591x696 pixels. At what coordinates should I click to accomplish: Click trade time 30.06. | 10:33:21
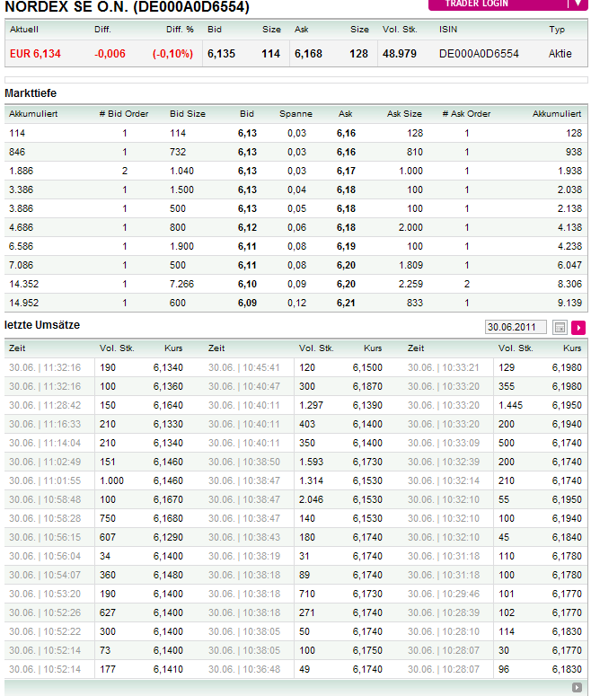click(444, 367)
